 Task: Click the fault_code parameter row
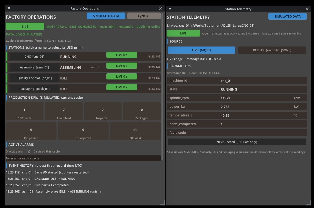(x=237, y=133)
